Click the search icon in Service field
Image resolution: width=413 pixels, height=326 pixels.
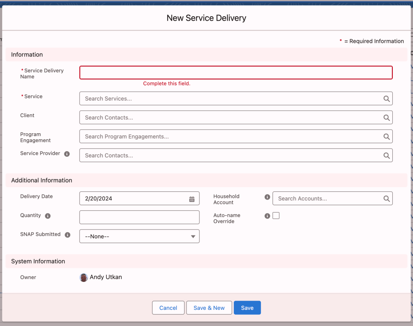(x=386, y=99)
